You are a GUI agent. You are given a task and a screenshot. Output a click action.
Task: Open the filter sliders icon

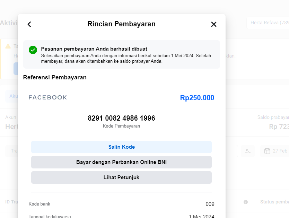tap(248, 151)
